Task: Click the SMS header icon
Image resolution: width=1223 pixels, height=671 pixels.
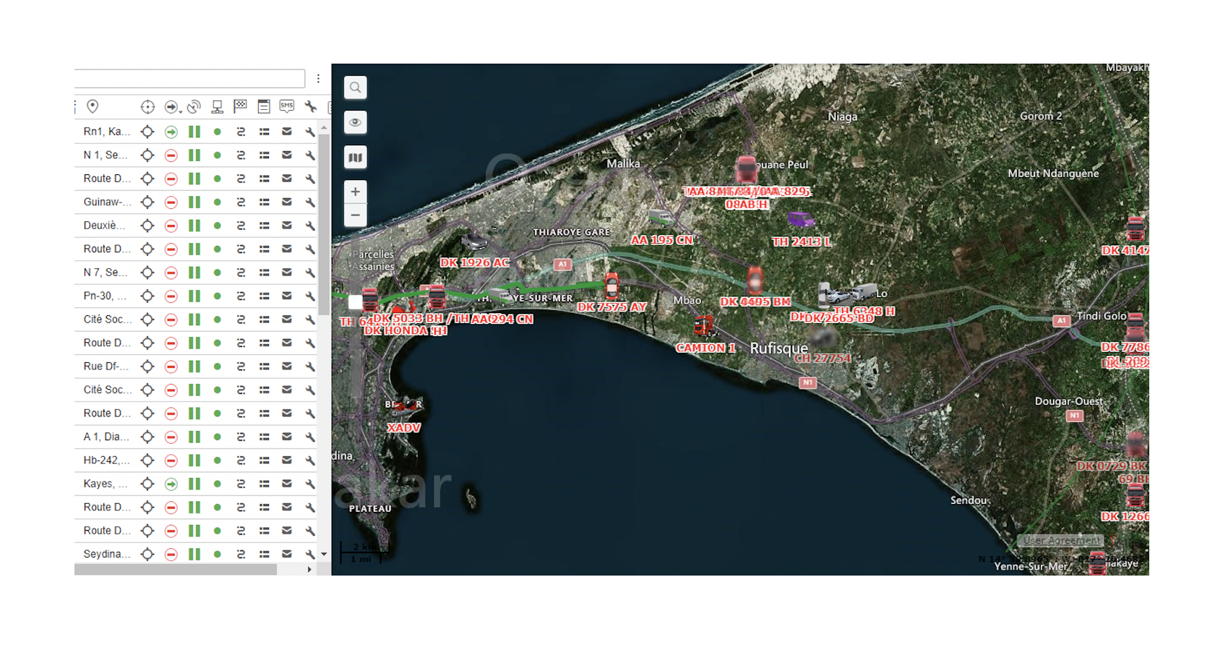Action: tap(287, 106)
